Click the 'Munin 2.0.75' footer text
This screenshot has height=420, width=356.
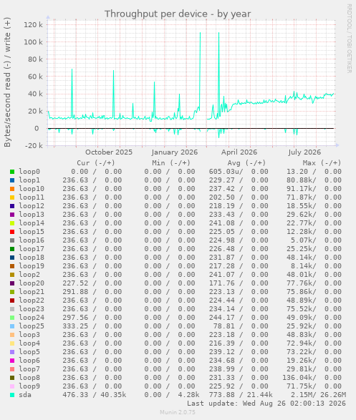click(x=178, y=412)
